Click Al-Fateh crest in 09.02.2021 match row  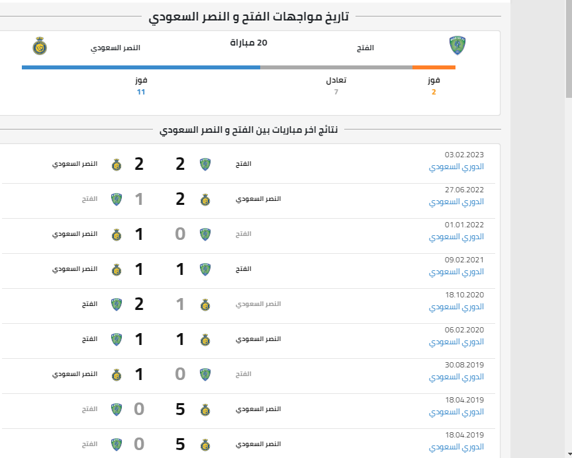point(205,270)
